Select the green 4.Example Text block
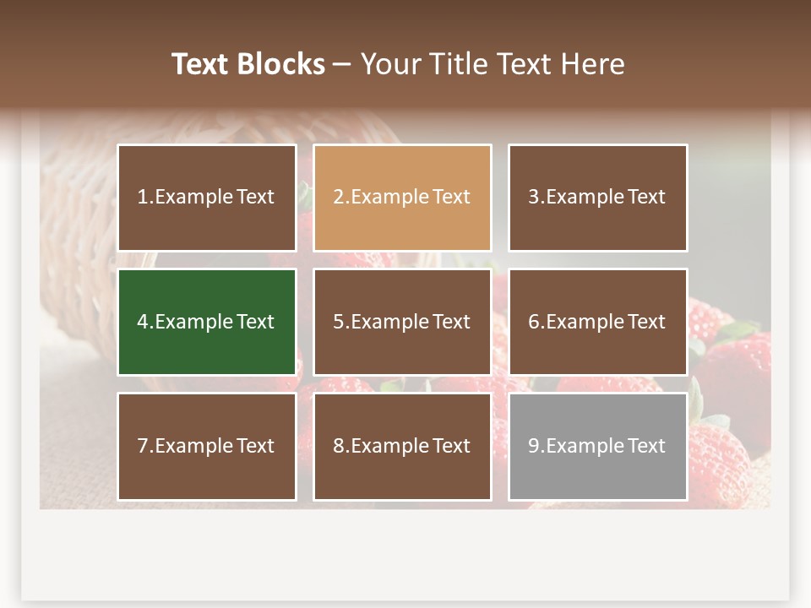Screen dimensions: 811x608 pyautogui.click(x=206, y=322)
